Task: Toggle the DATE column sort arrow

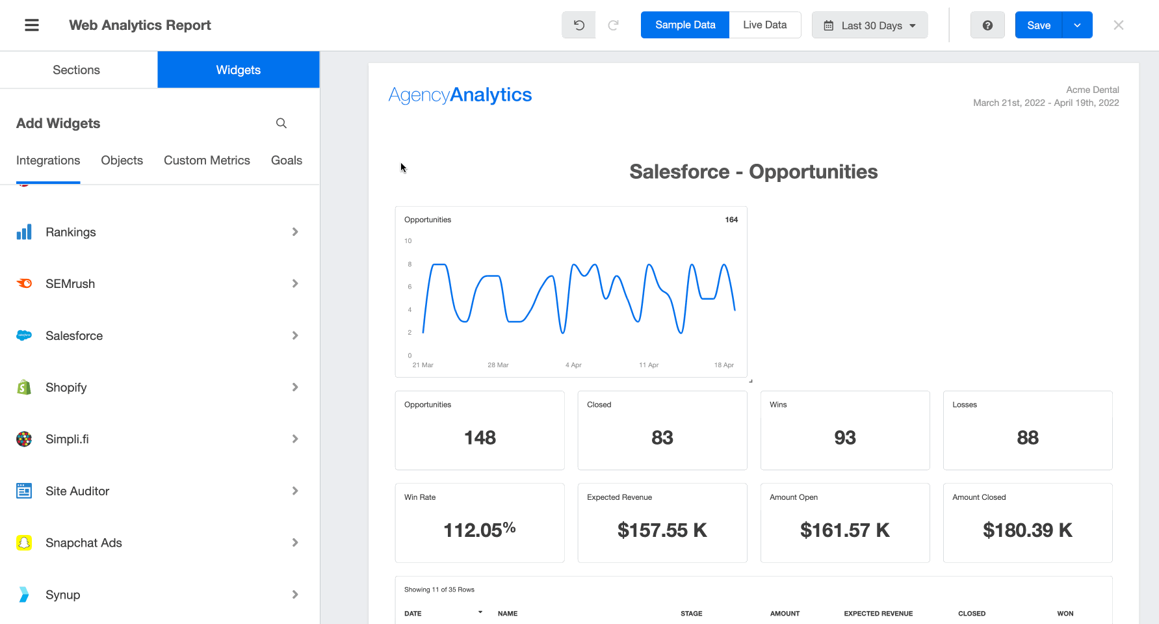Action: [480, 612]
